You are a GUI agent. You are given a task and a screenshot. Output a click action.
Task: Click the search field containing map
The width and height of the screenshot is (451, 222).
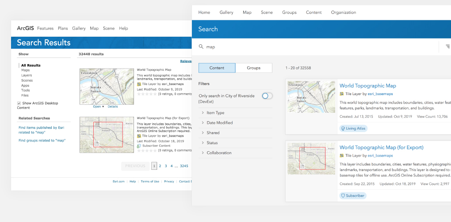point(319,46)
